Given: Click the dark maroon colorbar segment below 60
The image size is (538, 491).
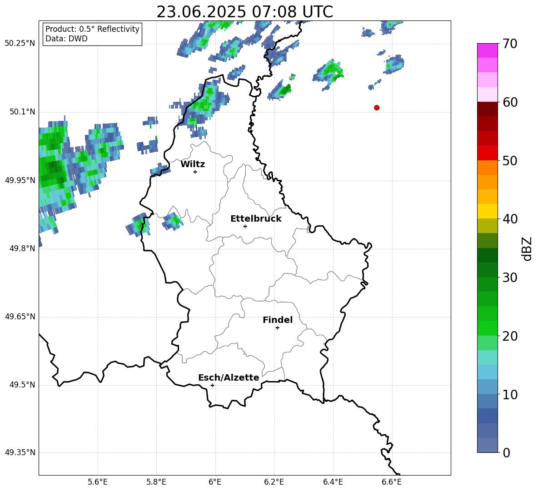Looking at the screenshot, I should [487, 109].
